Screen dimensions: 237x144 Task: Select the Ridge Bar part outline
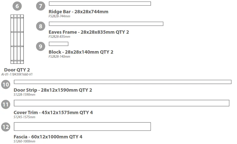click(x=100, y=4)
